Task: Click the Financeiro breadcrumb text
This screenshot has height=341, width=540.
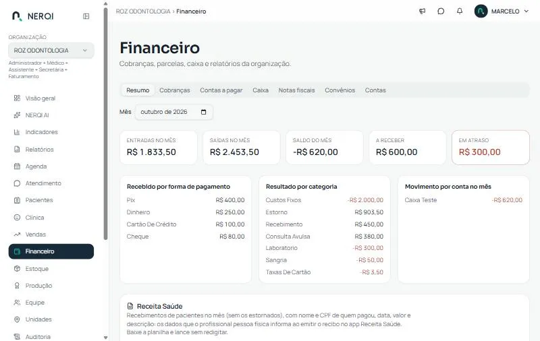Action: pyautogui.click(x=191, y=11)
